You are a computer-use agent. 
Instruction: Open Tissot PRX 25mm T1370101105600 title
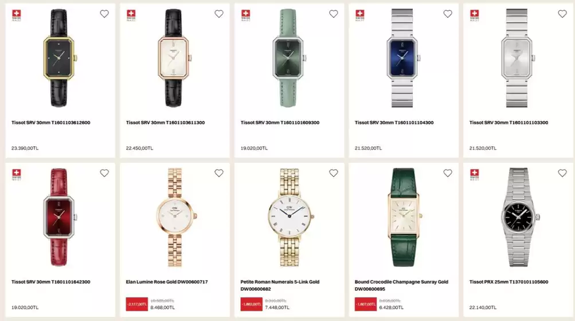click(508, 282)
